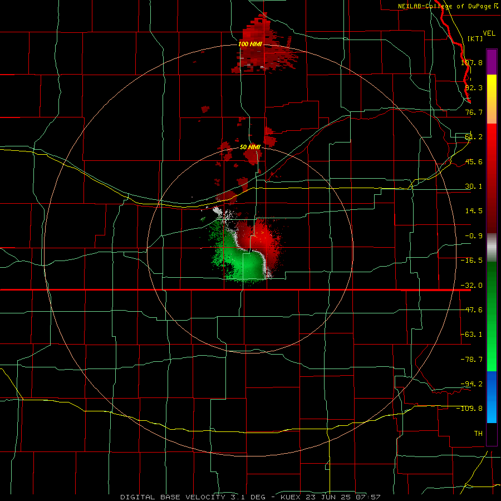Select the 61.2 scale label

[x=474, y=137]
